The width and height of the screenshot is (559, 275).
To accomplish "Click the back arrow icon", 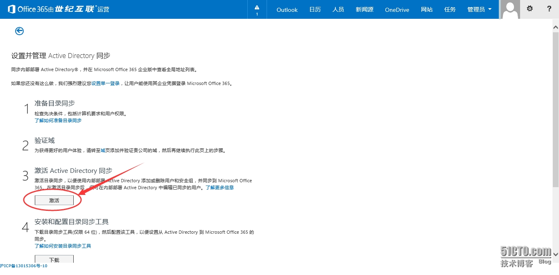I will [x=19, y=31].
